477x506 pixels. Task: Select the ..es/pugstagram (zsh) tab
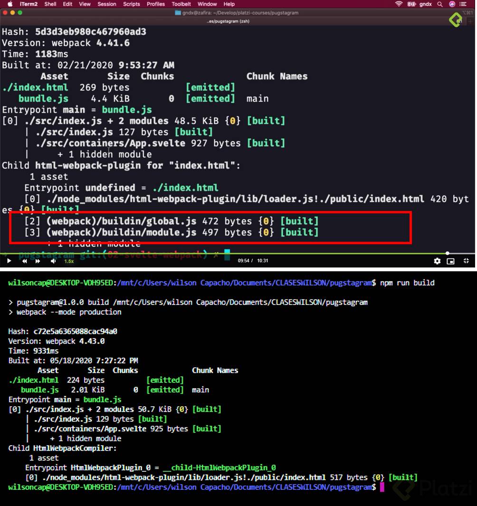[x=228, y=21]
